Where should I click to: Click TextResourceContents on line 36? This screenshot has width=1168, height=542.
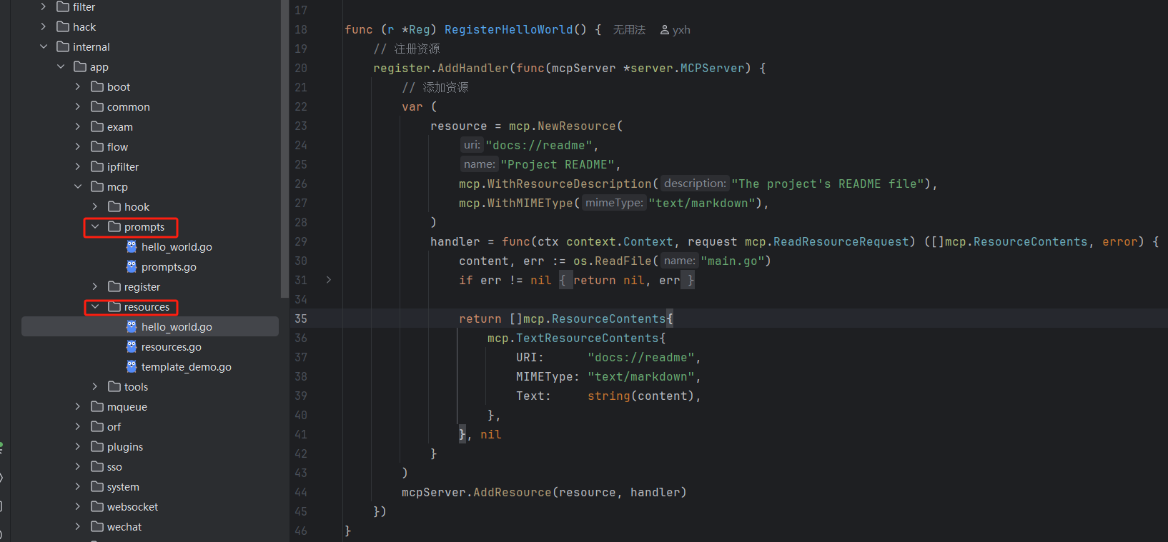(588, 338)
